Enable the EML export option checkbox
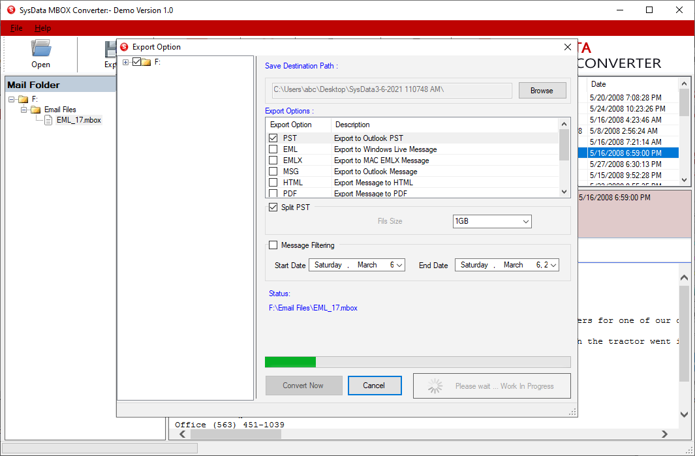The width and height of the screenshot is (695, 456). (273, 149)
